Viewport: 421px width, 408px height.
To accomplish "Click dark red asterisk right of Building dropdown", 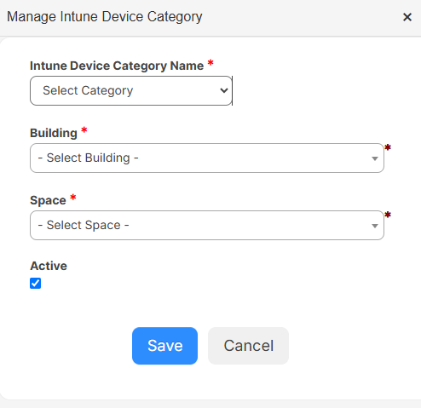I will (388, 147).
